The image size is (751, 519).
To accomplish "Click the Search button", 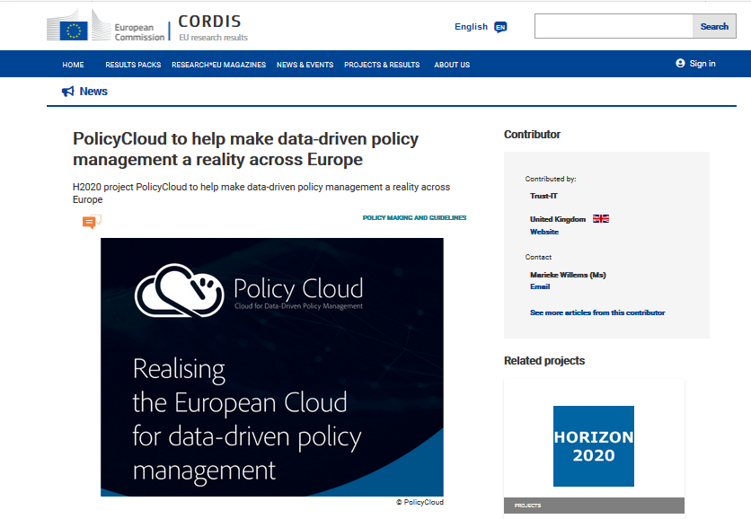I will pos(714,26).
